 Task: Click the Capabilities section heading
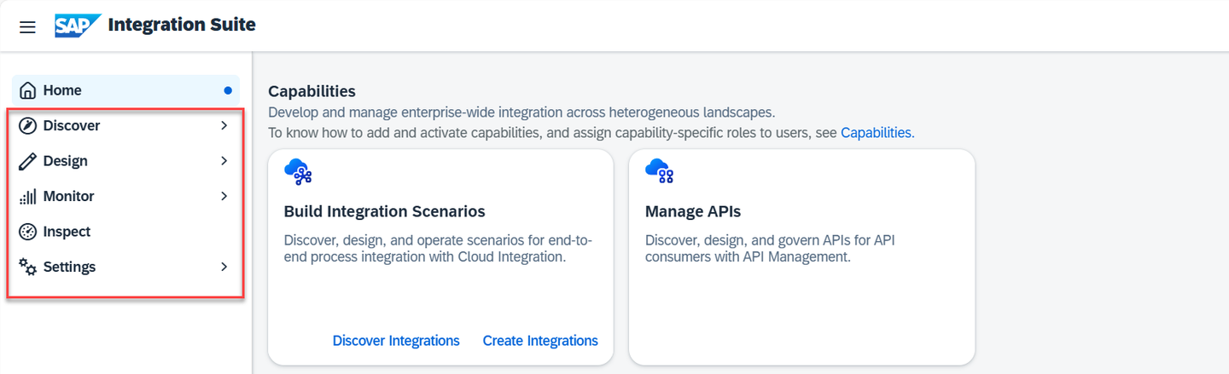[312, 91]
